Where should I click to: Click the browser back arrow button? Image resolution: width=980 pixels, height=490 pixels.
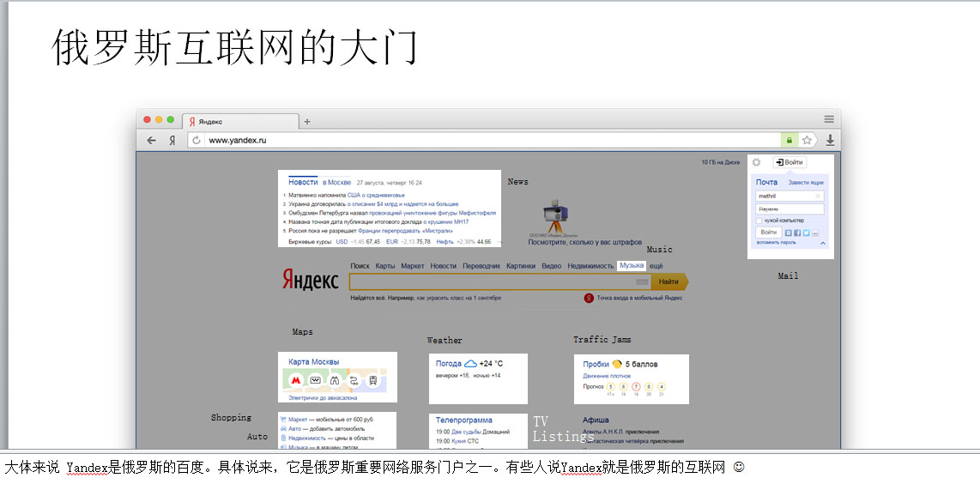tap(151, 141)
